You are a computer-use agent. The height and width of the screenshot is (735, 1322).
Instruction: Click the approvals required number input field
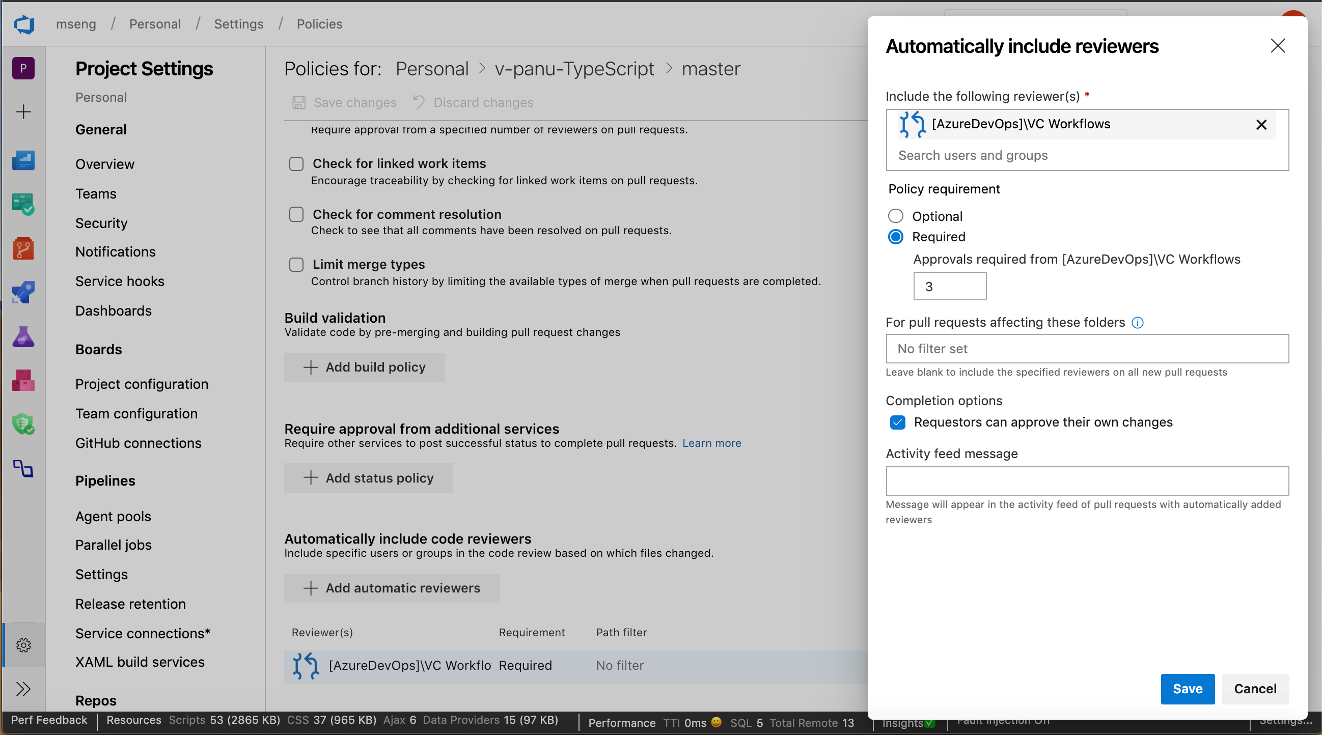pos(949,286)
